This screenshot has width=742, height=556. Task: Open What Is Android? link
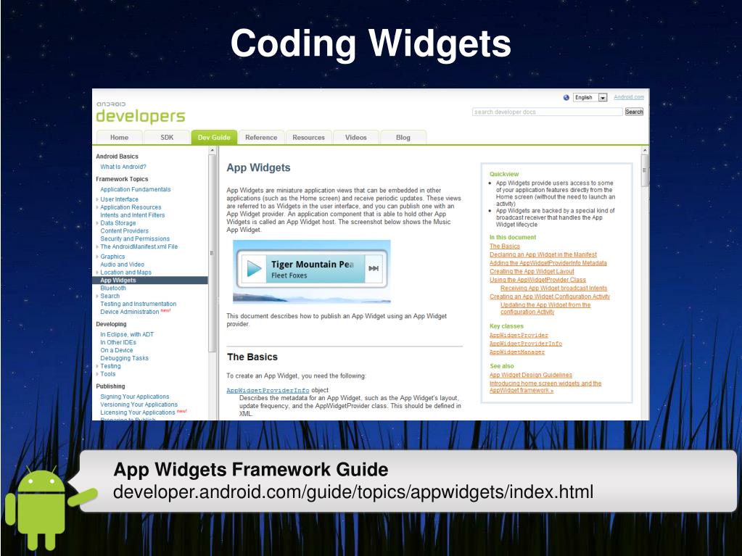pyautogui.click(x=123, y=167)
